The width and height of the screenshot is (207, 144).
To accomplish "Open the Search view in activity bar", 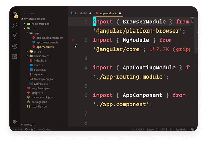I will point(15,25).
